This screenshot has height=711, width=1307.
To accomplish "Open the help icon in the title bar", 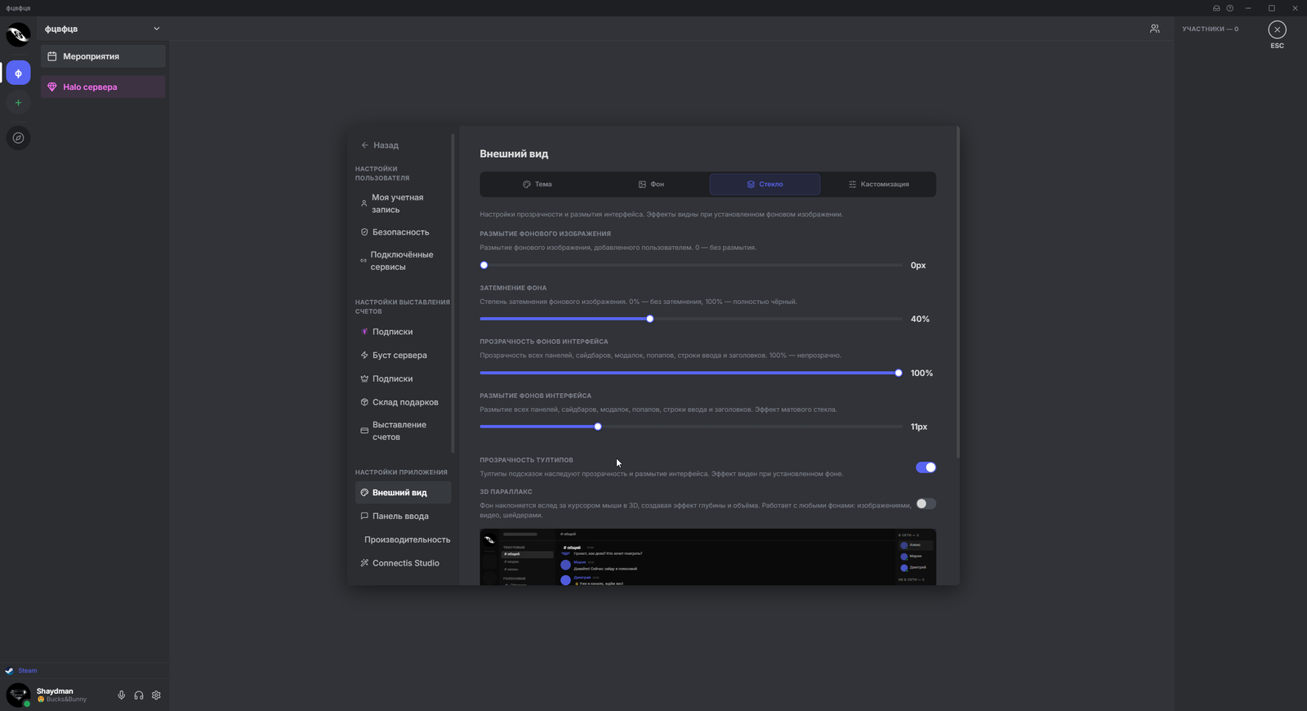I will pos(1229,8).
